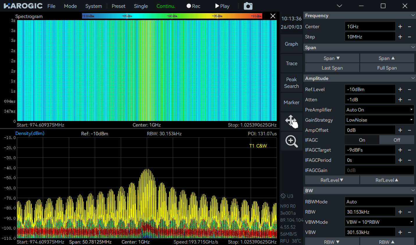Raise Ref.Level using plus icon
The image size is (416, 245).
tap(400, 89)
